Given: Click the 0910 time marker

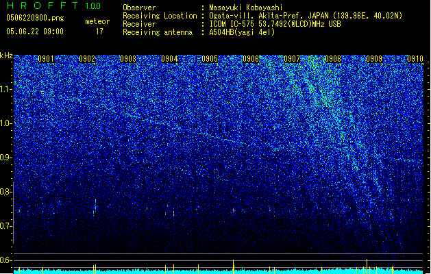Looking at the screenshot, I should point(415,59).
